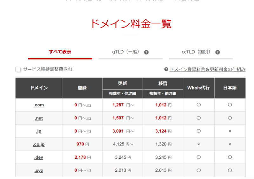Switch to the ccTLD（国別） tab
254x179 pixels.
(x=197, y=52)
